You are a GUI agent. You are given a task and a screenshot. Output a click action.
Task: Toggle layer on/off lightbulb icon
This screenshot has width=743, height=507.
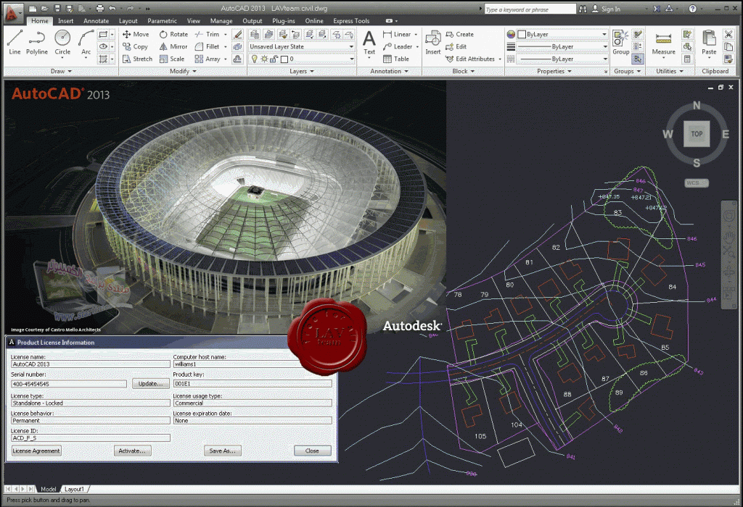[255, 59]
